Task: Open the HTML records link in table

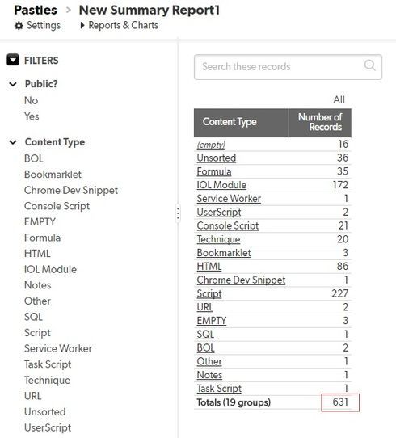Action: (x=209, y=267)
